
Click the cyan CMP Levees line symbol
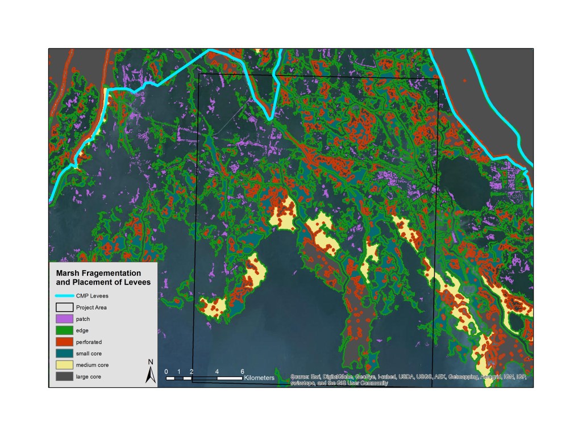pyautogui.click(x=64, y=296)
